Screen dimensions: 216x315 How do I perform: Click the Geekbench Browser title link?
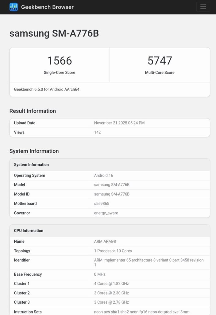tap(47, 7)
